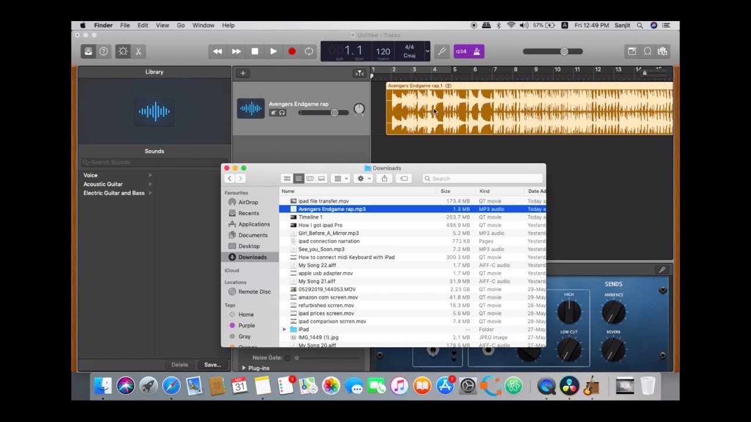
Task: Open the Note Pad button
Action: [x=632, y=51]
